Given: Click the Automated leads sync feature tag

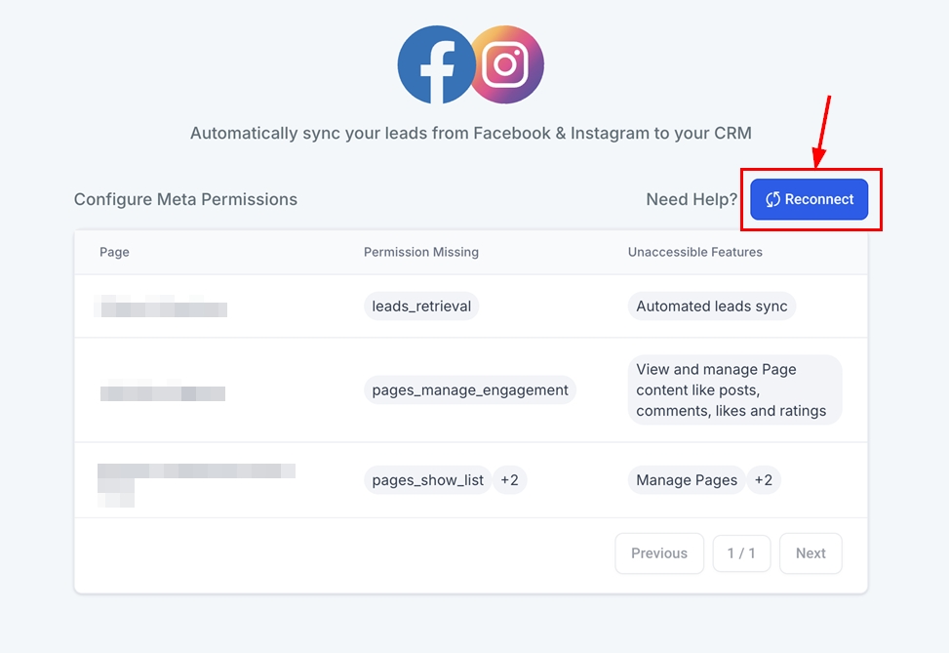Looking at the screenshot, I should [711, 306].
